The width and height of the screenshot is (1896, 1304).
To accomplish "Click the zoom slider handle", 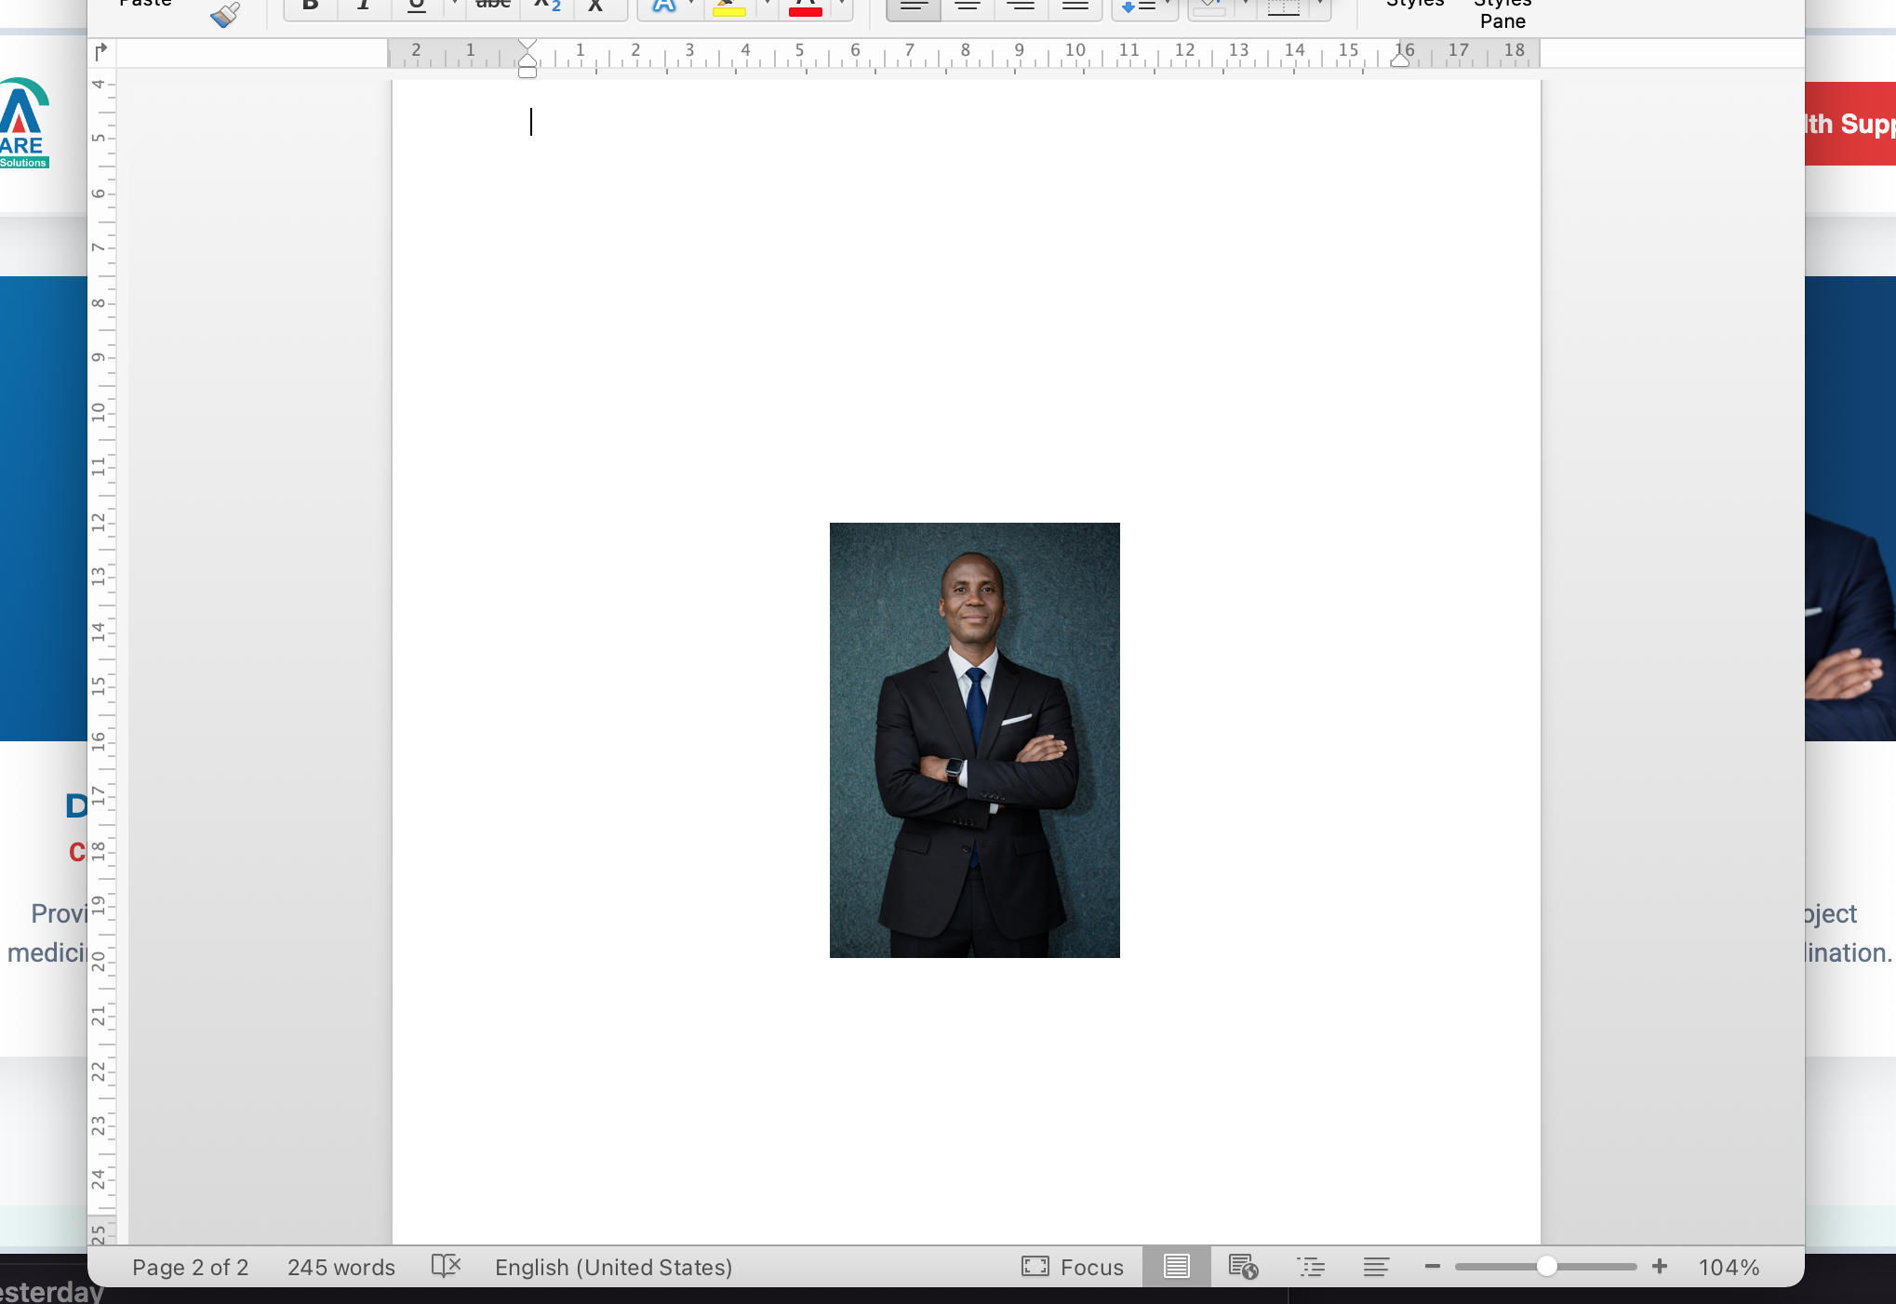I will pos(1546,1267).
